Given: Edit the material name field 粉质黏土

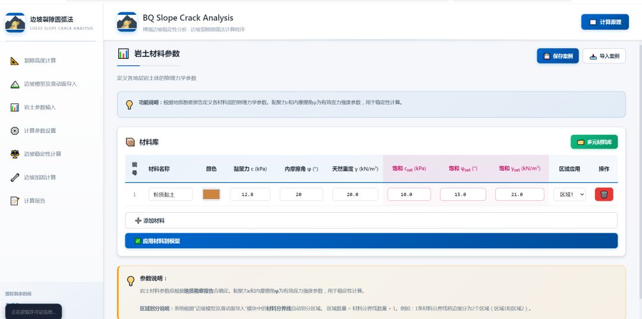Looking at the screenshot, I should [171, 194].
